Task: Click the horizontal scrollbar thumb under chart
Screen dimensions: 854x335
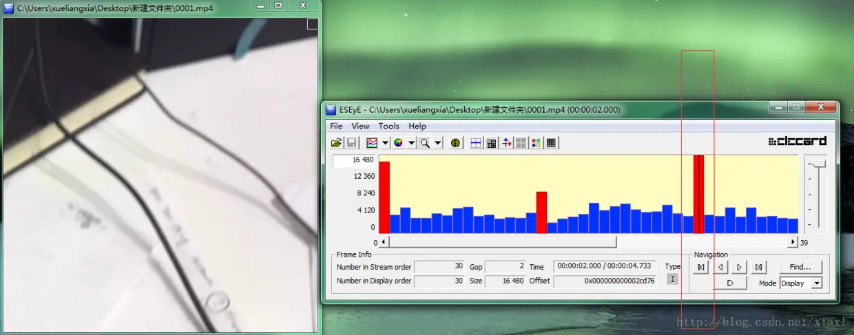Action: 503,242
